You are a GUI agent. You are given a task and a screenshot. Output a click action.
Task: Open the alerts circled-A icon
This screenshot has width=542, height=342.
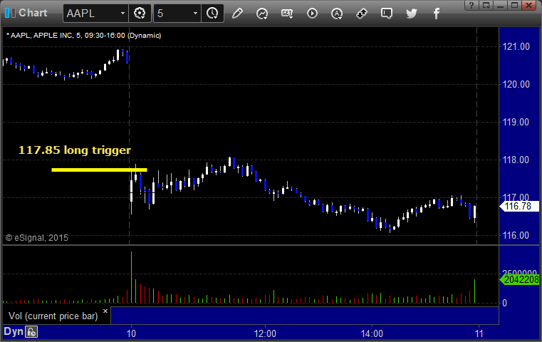coord(337,14)
